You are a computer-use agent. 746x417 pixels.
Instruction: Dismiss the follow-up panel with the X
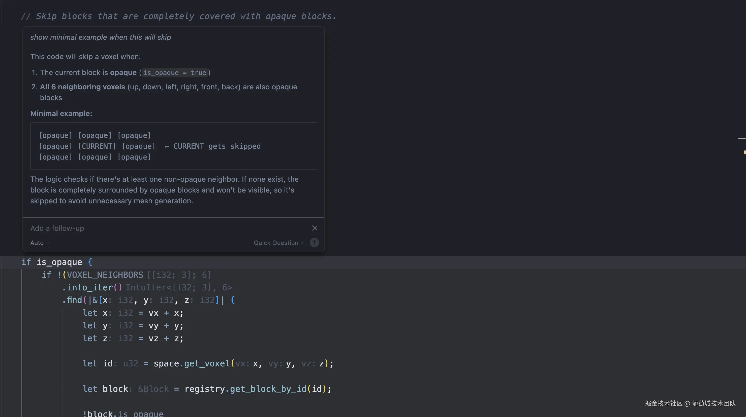pos(315,228)
